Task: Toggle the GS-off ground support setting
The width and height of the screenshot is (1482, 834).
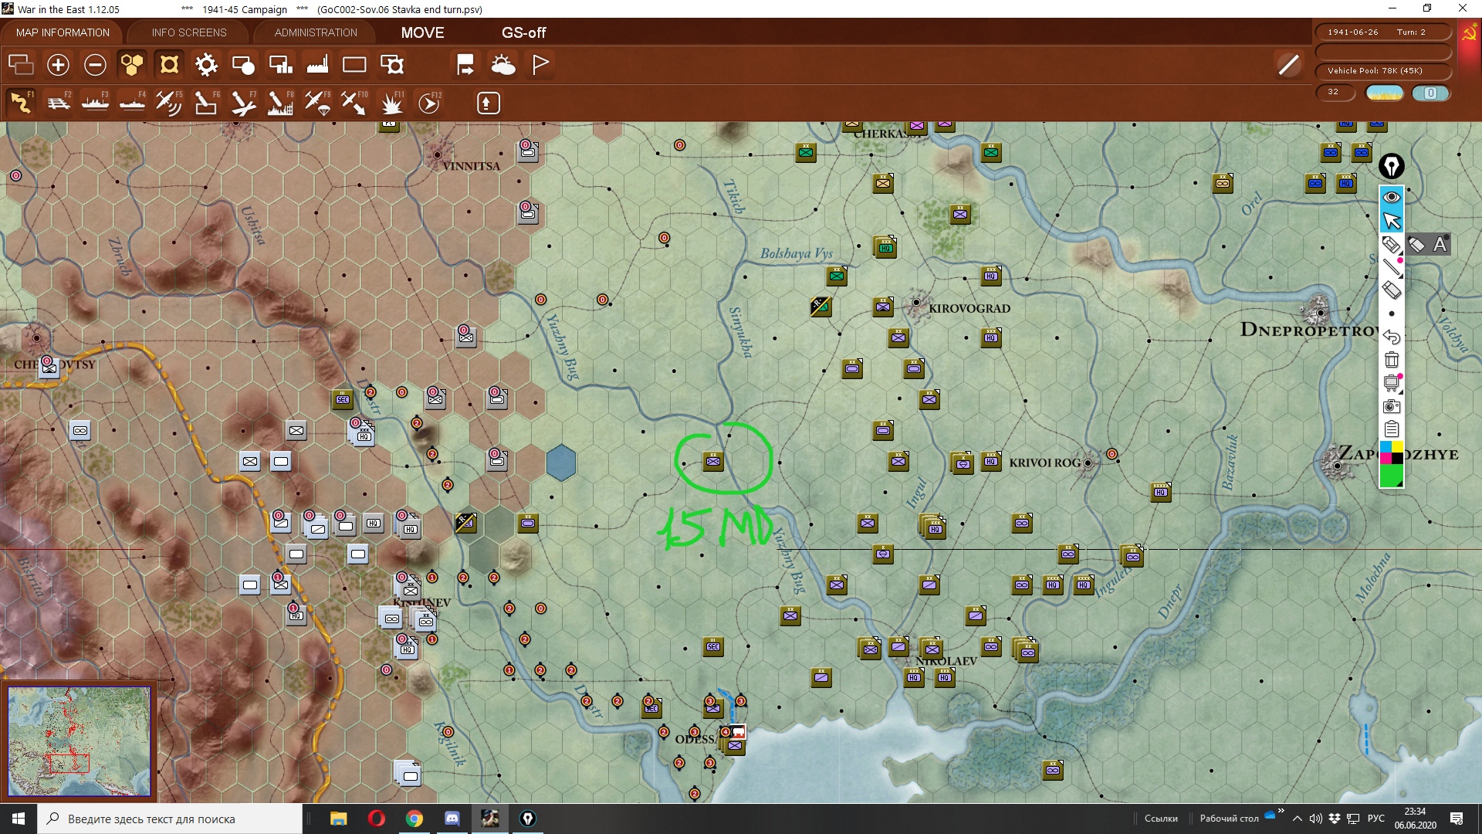Action: [523, 32]
